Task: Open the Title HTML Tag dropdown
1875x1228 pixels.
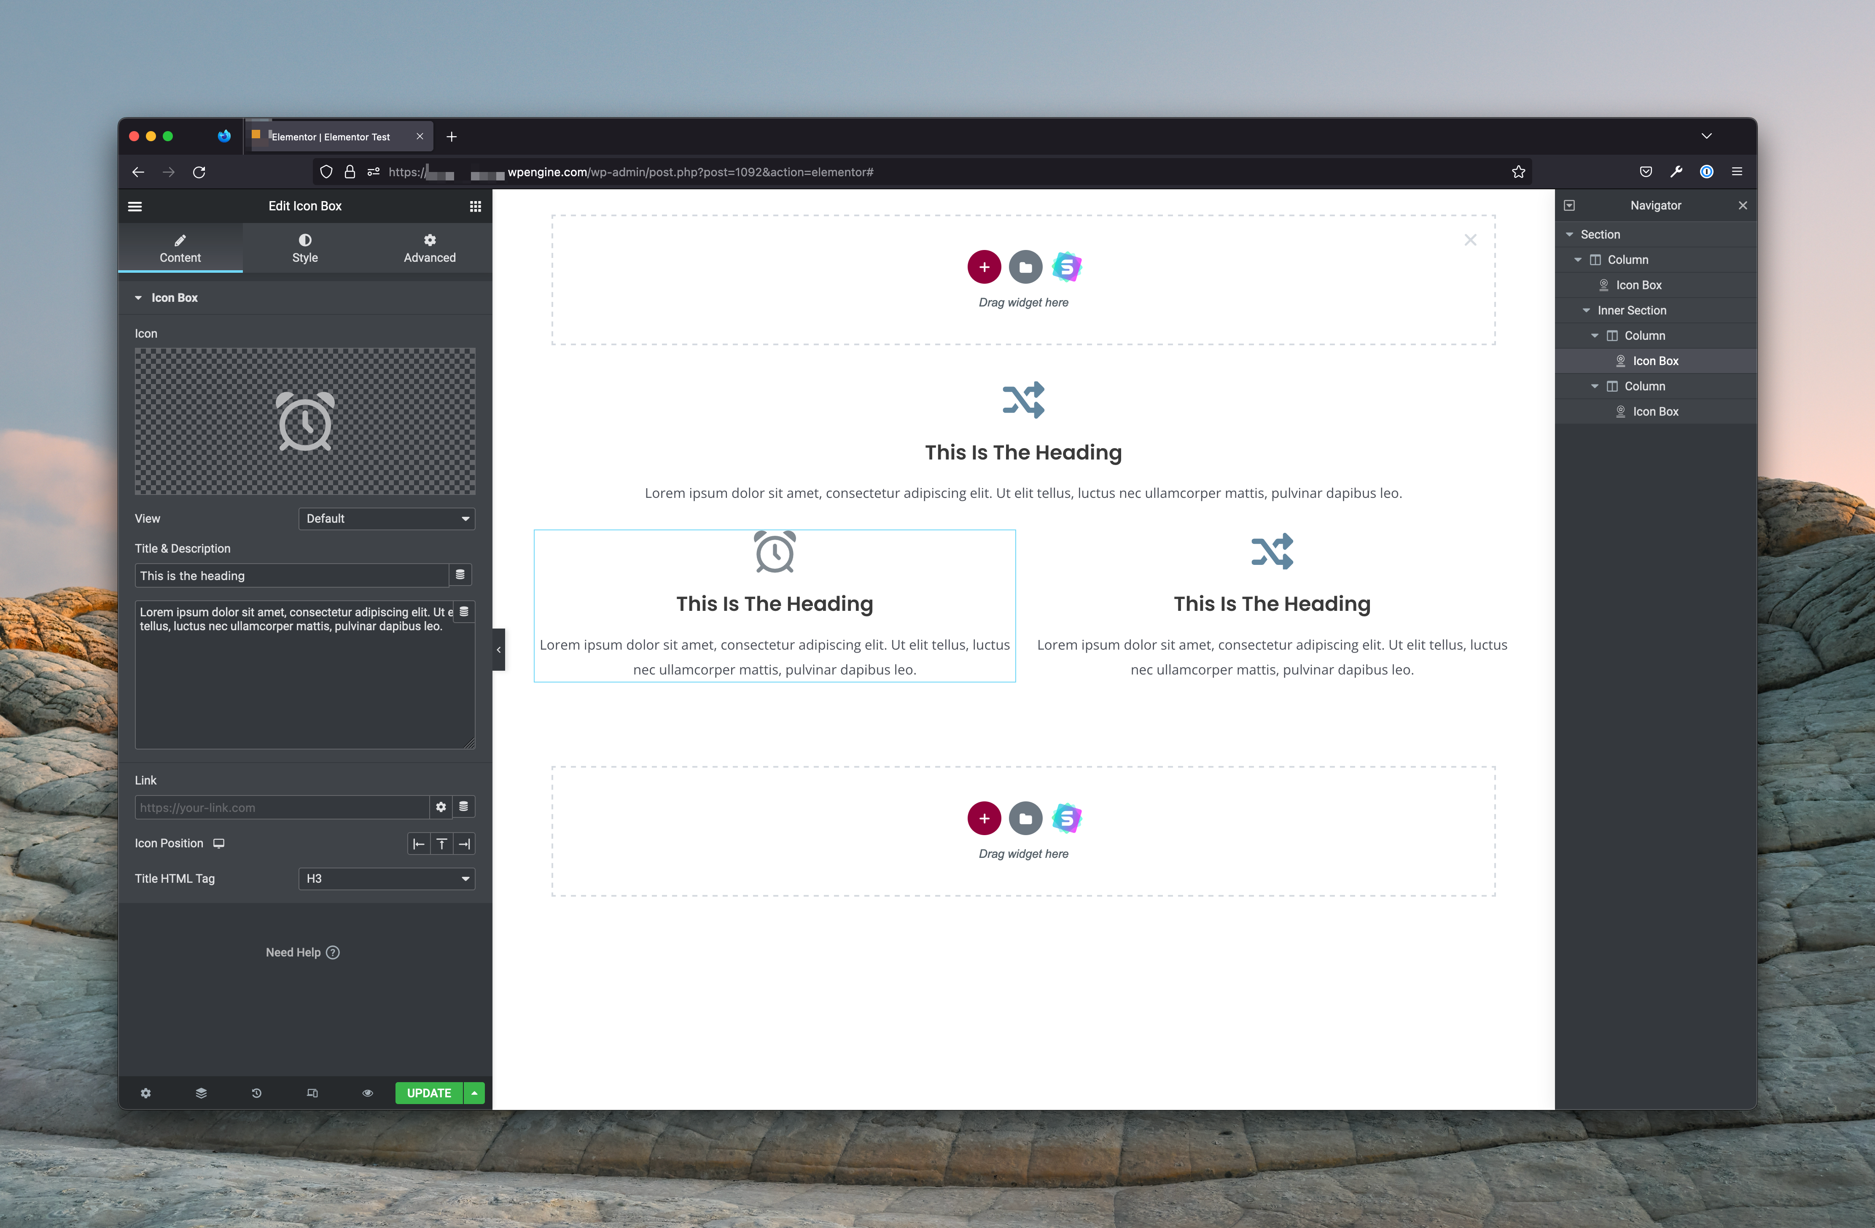Action: point(386,878)
